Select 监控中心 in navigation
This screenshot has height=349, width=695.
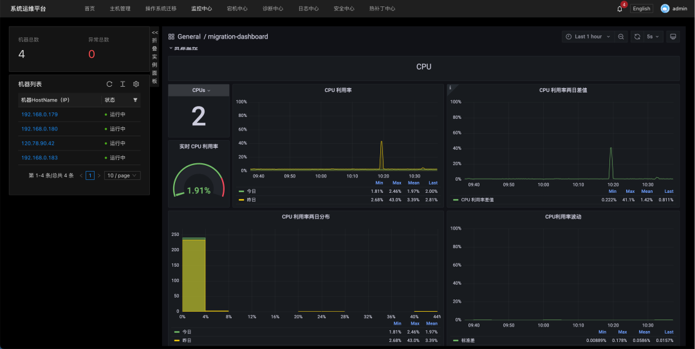(201, 8)
